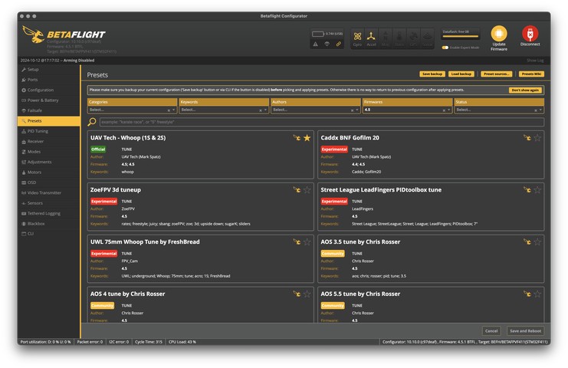The height and width of the screenshot is (368, 568).
Task: Click bee icon on Street League LeadFingers preset
Action: pos(527,190)
